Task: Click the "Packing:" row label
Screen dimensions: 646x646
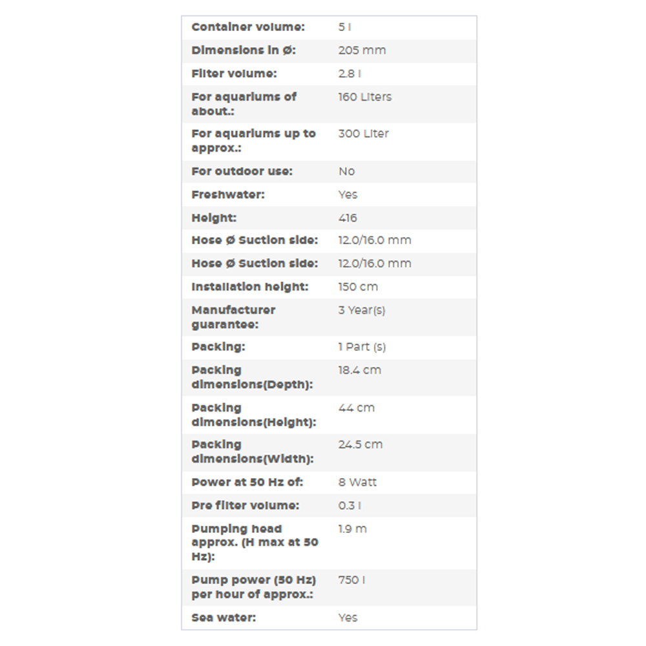Action: (218, 347)
